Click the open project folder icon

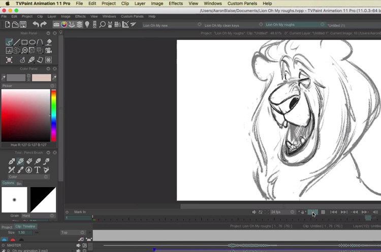(x=15, y=24)
